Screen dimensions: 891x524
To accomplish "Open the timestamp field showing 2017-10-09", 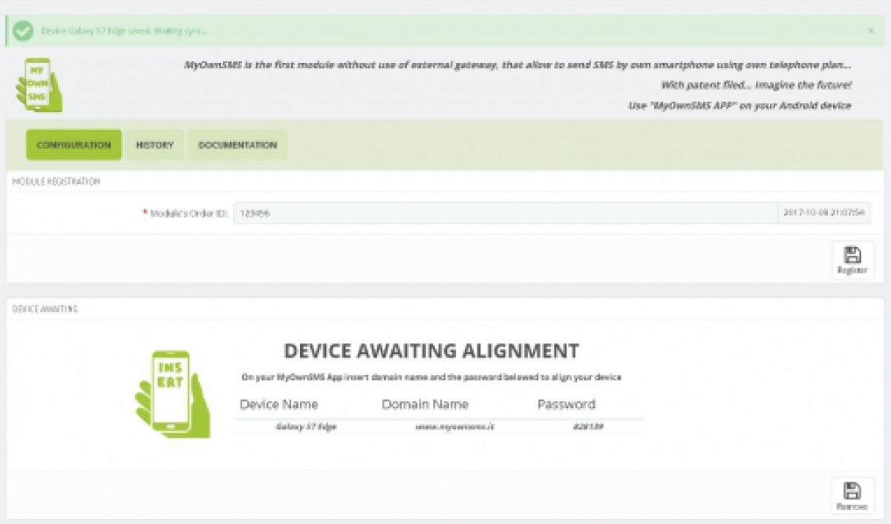I will (824, 213).
